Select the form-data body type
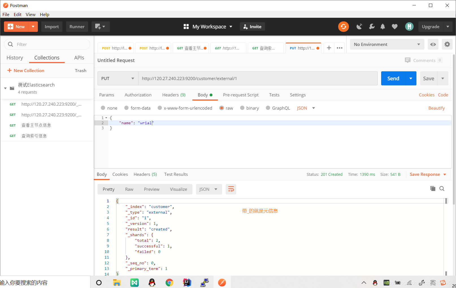 [126, 108]
